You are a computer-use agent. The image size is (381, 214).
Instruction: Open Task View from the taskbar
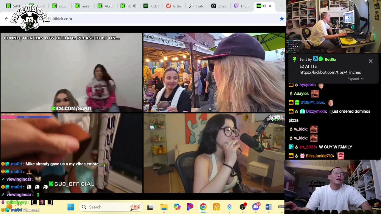point(150,207)
